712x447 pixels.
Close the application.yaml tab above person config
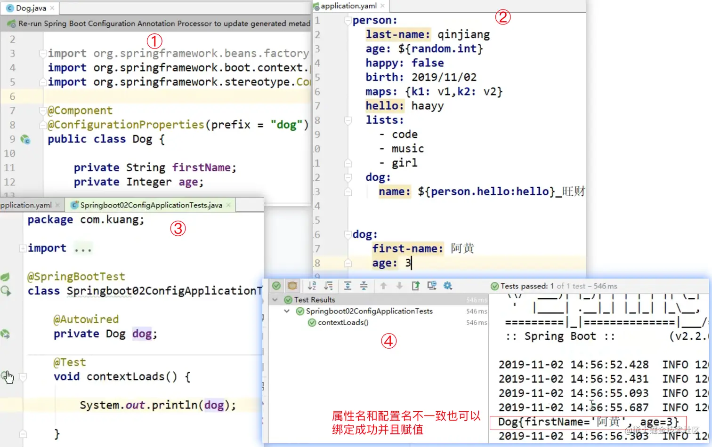382,6
